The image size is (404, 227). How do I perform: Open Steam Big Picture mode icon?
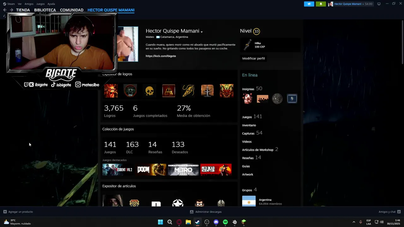pyautogui.click(x=379, y=4)
